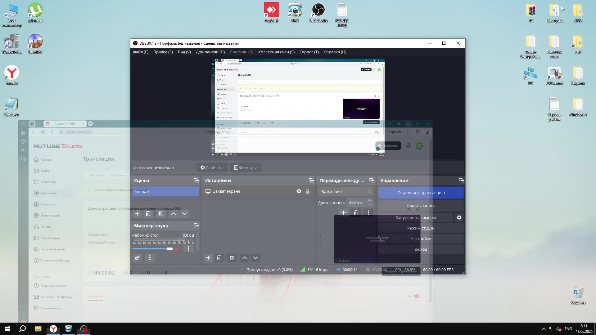Open Windows Start menu

(7, 329)
